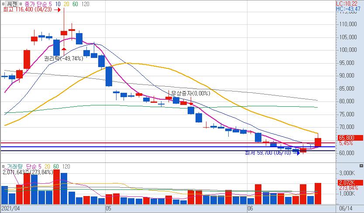
Task: Select the volume pane 20-day MA legend
Action: click(x=47, y=166)
